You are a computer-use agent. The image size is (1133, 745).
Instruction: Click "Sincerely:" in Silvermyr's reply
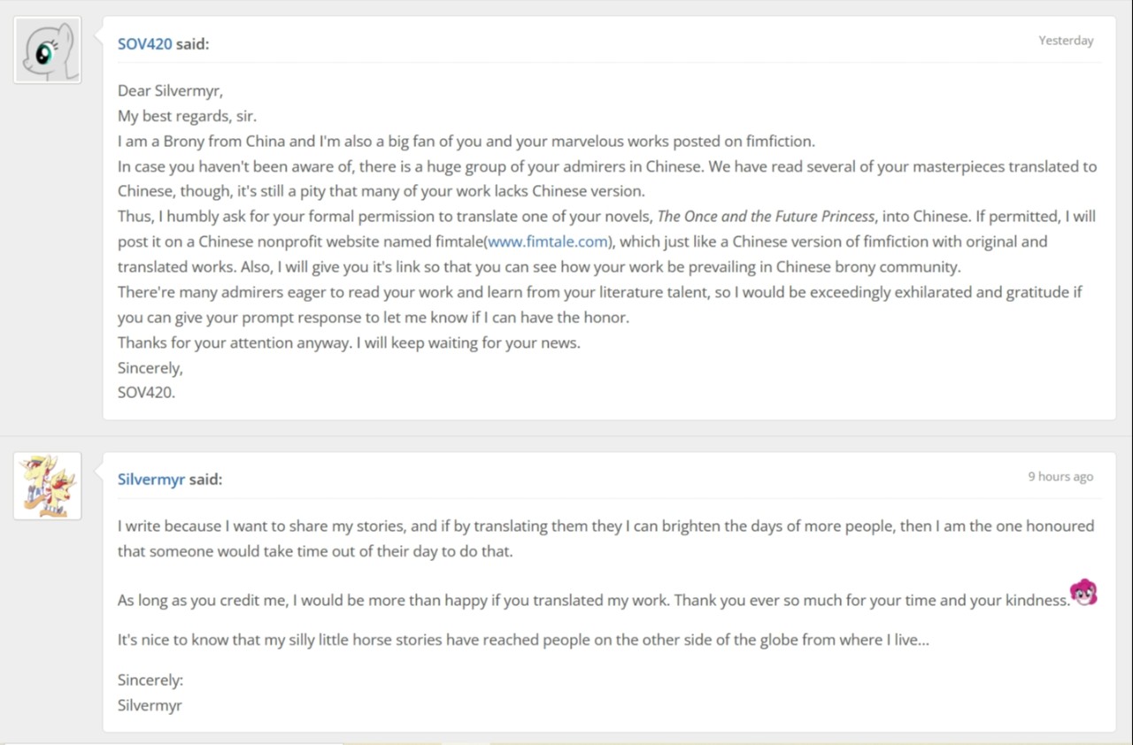pyautogui.click(x=150, y=680)
